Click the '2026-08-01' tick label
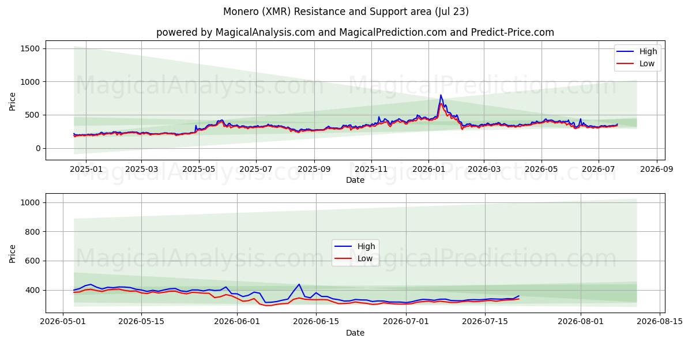Viewport: 692px width, 346px height. (581, 322)
